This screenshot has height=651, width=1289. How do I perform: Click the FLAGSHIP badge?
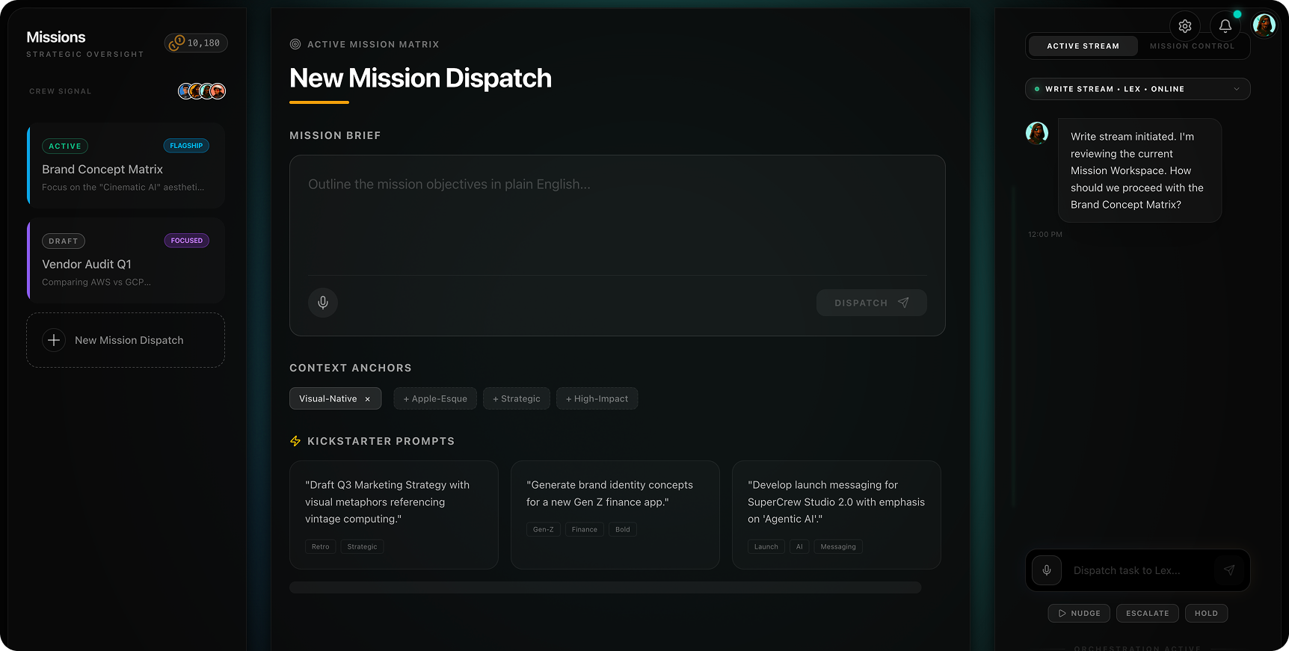tap(186, 146)
